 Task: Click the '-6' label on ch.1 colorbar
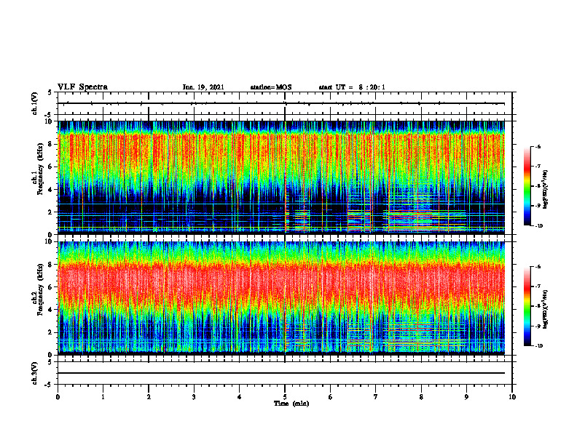click(538, 146)
